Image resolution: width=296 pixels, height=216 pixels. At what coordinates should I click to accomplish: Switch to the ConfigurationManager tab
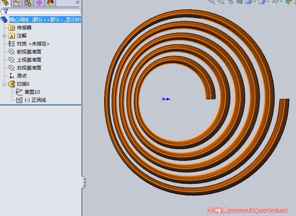28,3
